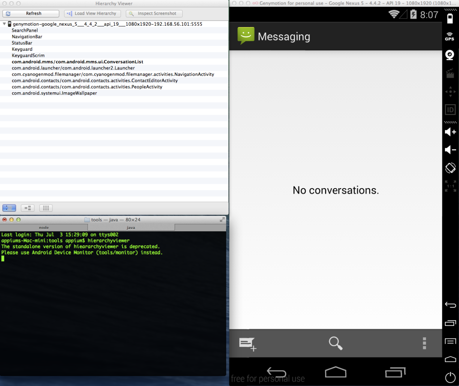Switch to the java terminal tab
459x386 pixels.
(131, 228)
